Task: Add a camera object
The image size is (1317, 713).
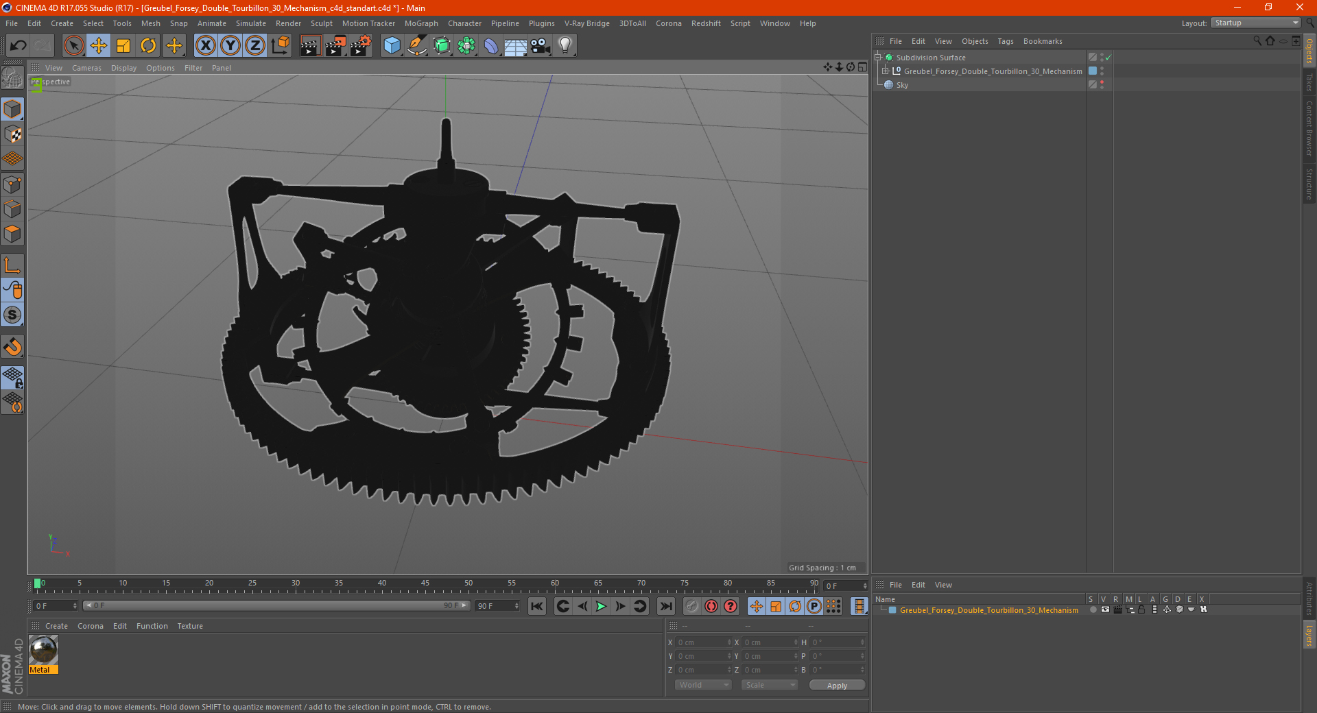Action: (541, 46)
